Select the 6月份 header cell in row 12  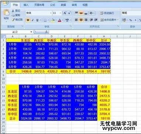(91, 87)
